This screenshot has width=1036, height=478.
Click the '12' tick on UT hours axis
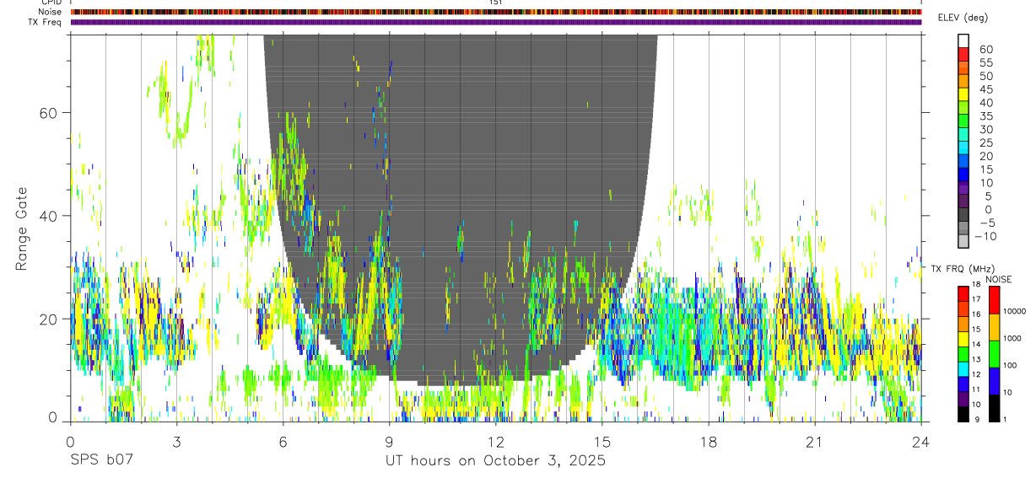click(x=495, y=441)
